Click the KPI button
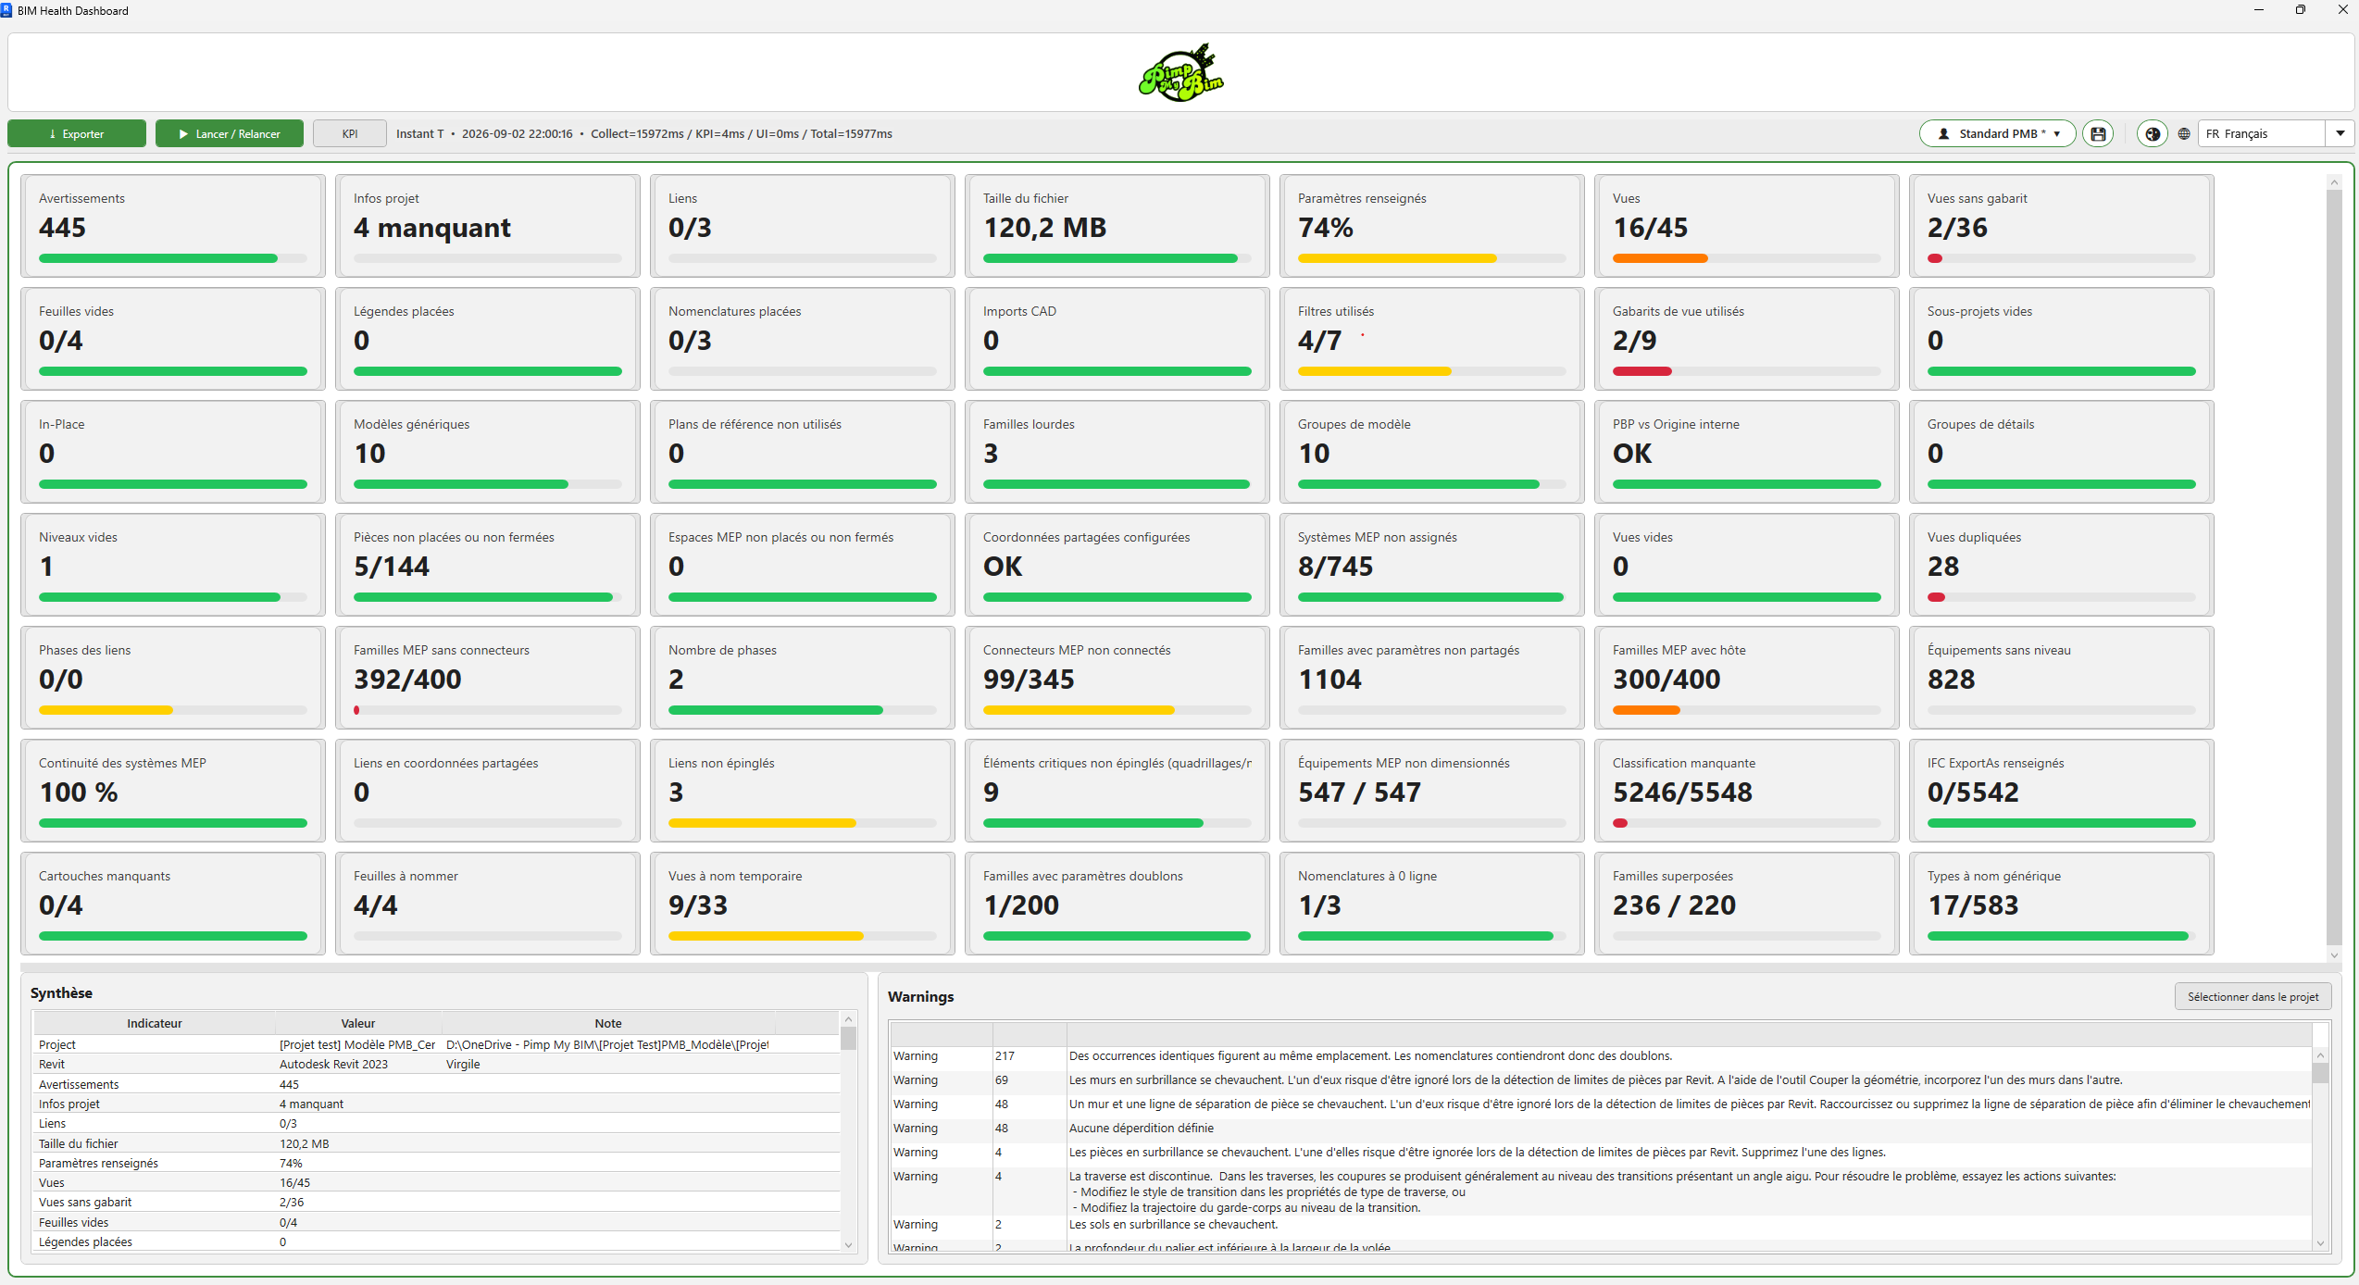 click(350, 134)
